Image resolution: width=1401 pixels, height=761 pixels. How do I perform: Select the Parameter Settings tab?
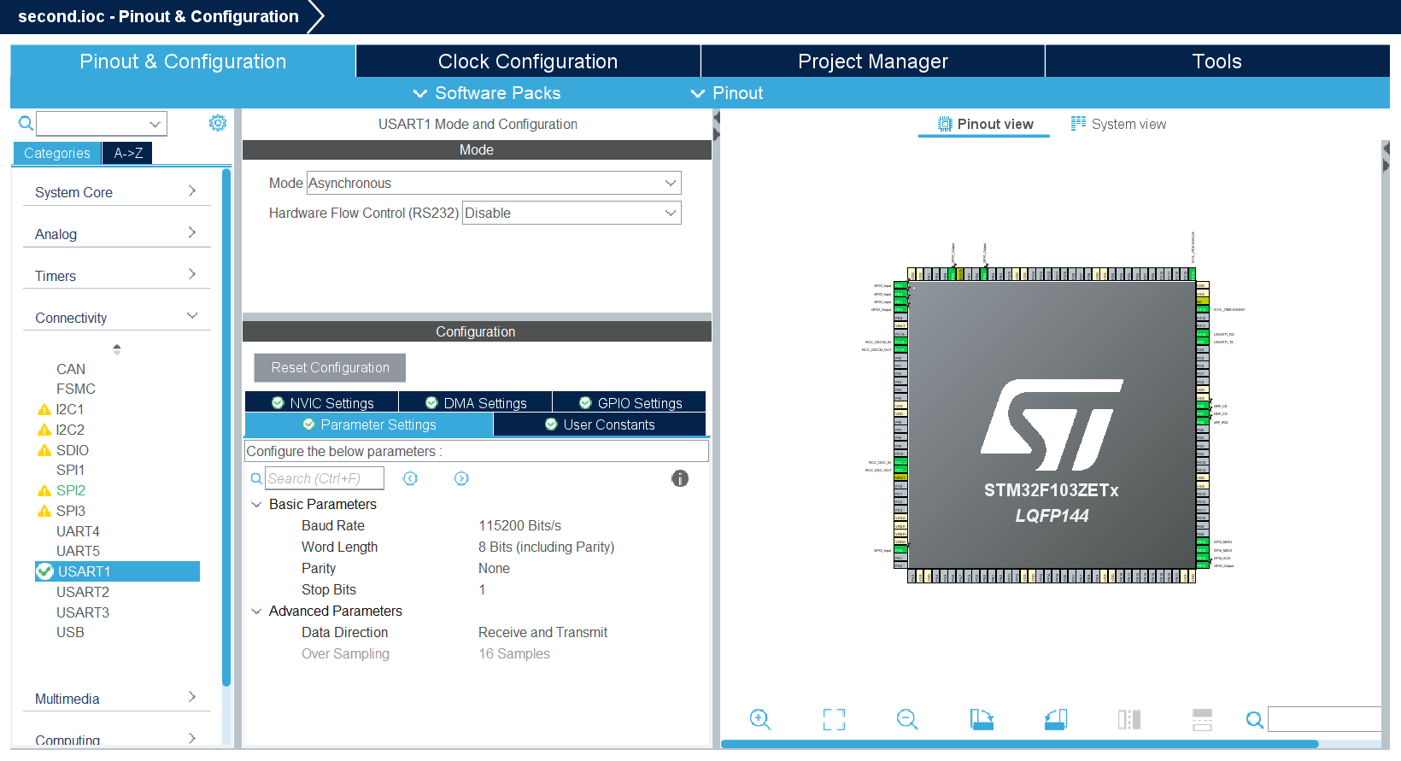tap(369, 424)
